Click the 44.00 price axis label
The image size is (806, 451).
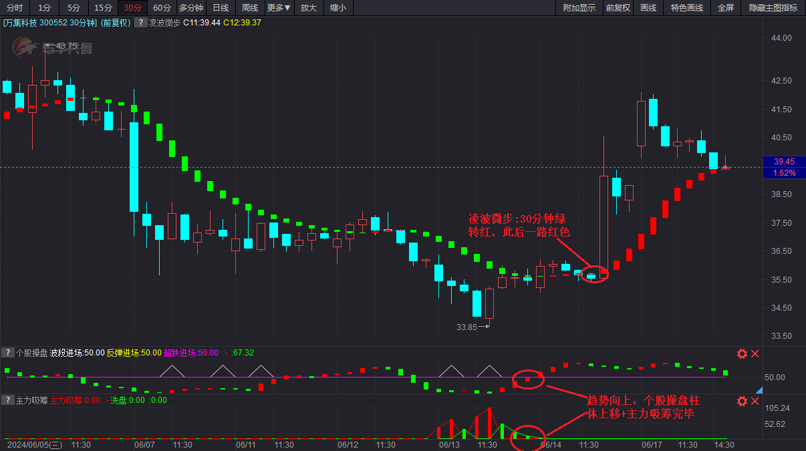781,38
